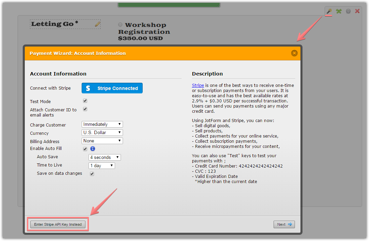Select the Workshop Registration radio button
Viewport: 369px width, 241px height.
(120, 24)
